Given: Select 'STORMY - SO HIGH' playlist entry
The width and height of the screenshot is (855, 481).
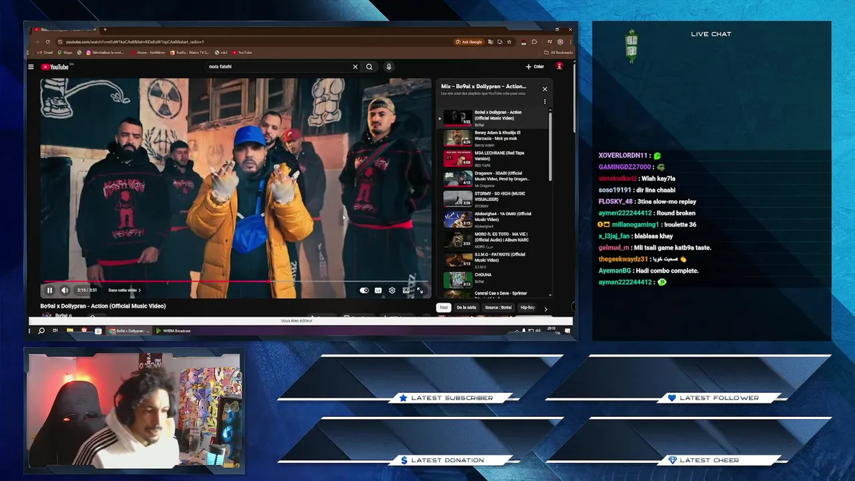Looking at the screenshot, I should pos(493,199).
